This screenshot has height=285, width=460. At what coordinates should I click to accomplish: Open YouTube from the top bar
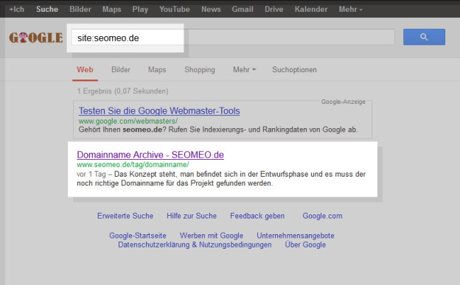(175, 9)
